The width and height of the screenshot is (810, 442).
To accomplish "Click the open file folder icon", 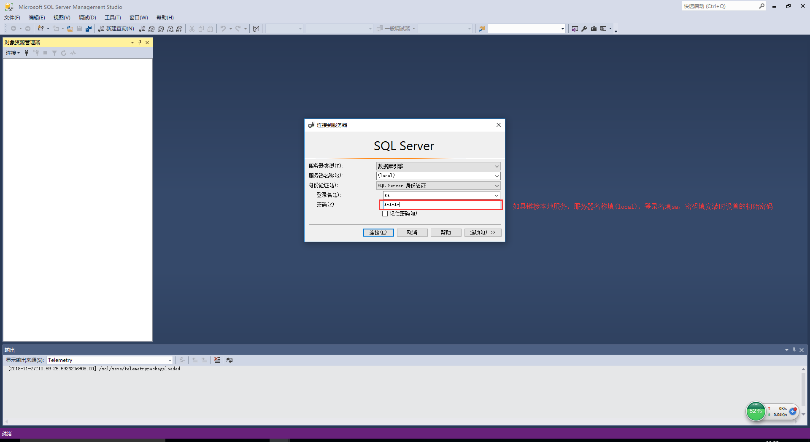I will (x=70, y=29).
